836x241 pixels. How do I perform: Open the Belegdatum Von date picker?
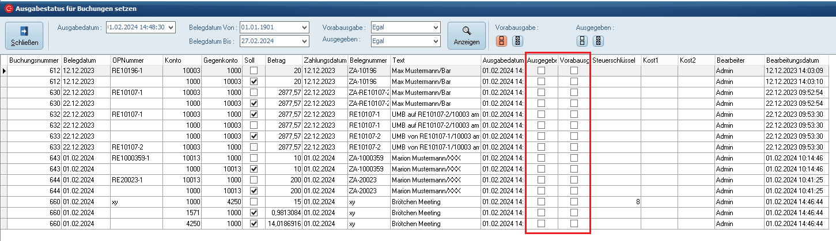(x=305, y=27)
